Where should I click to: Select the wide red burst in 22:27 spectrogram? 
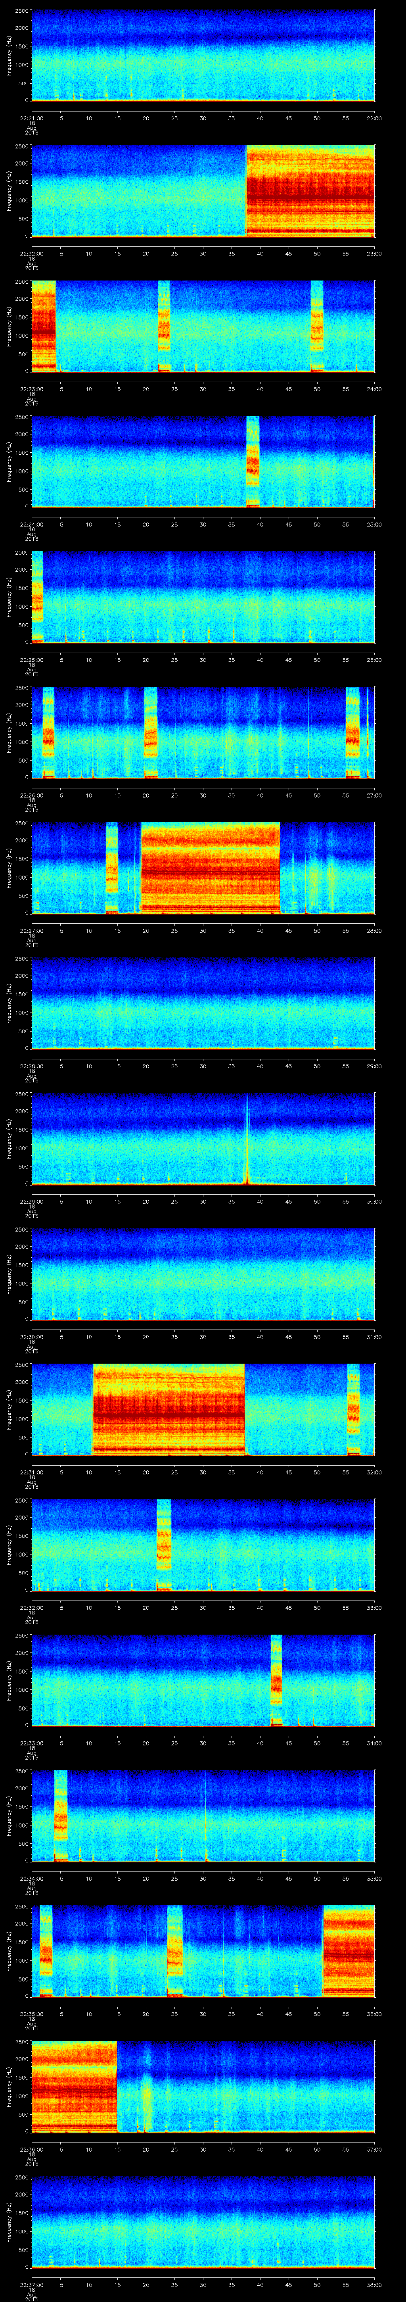pos(211,867)
